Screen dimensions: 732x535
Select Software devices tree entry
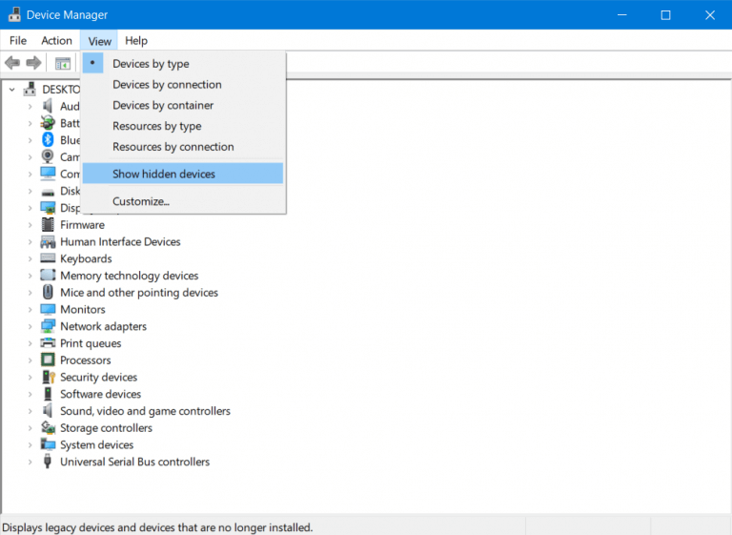pyautogui.click(x=100, y=394)
